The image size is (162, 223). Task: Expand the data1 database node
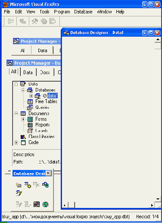click(31, 96)
